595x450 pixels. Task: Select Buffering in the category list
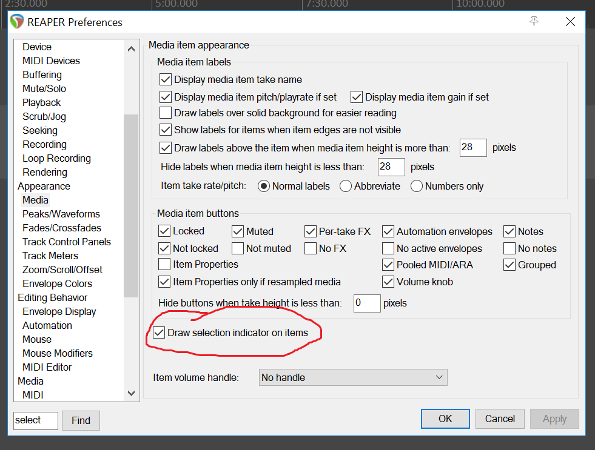tap(42, 74)
